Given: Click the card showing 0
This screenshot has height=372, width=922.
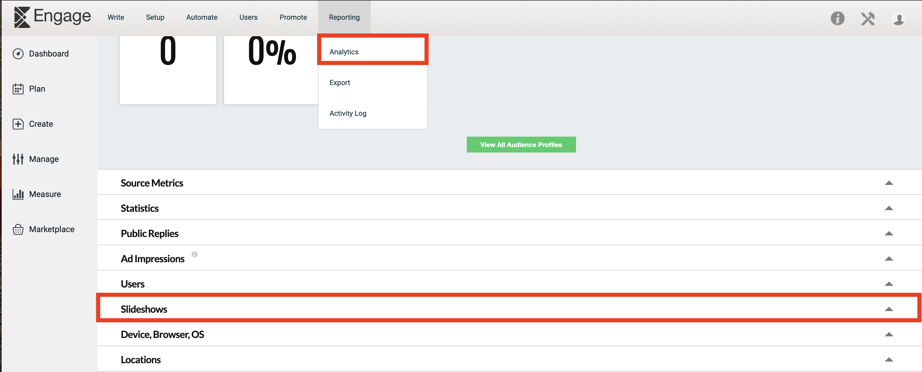Looking at the screenshot, I should (168, 70).
